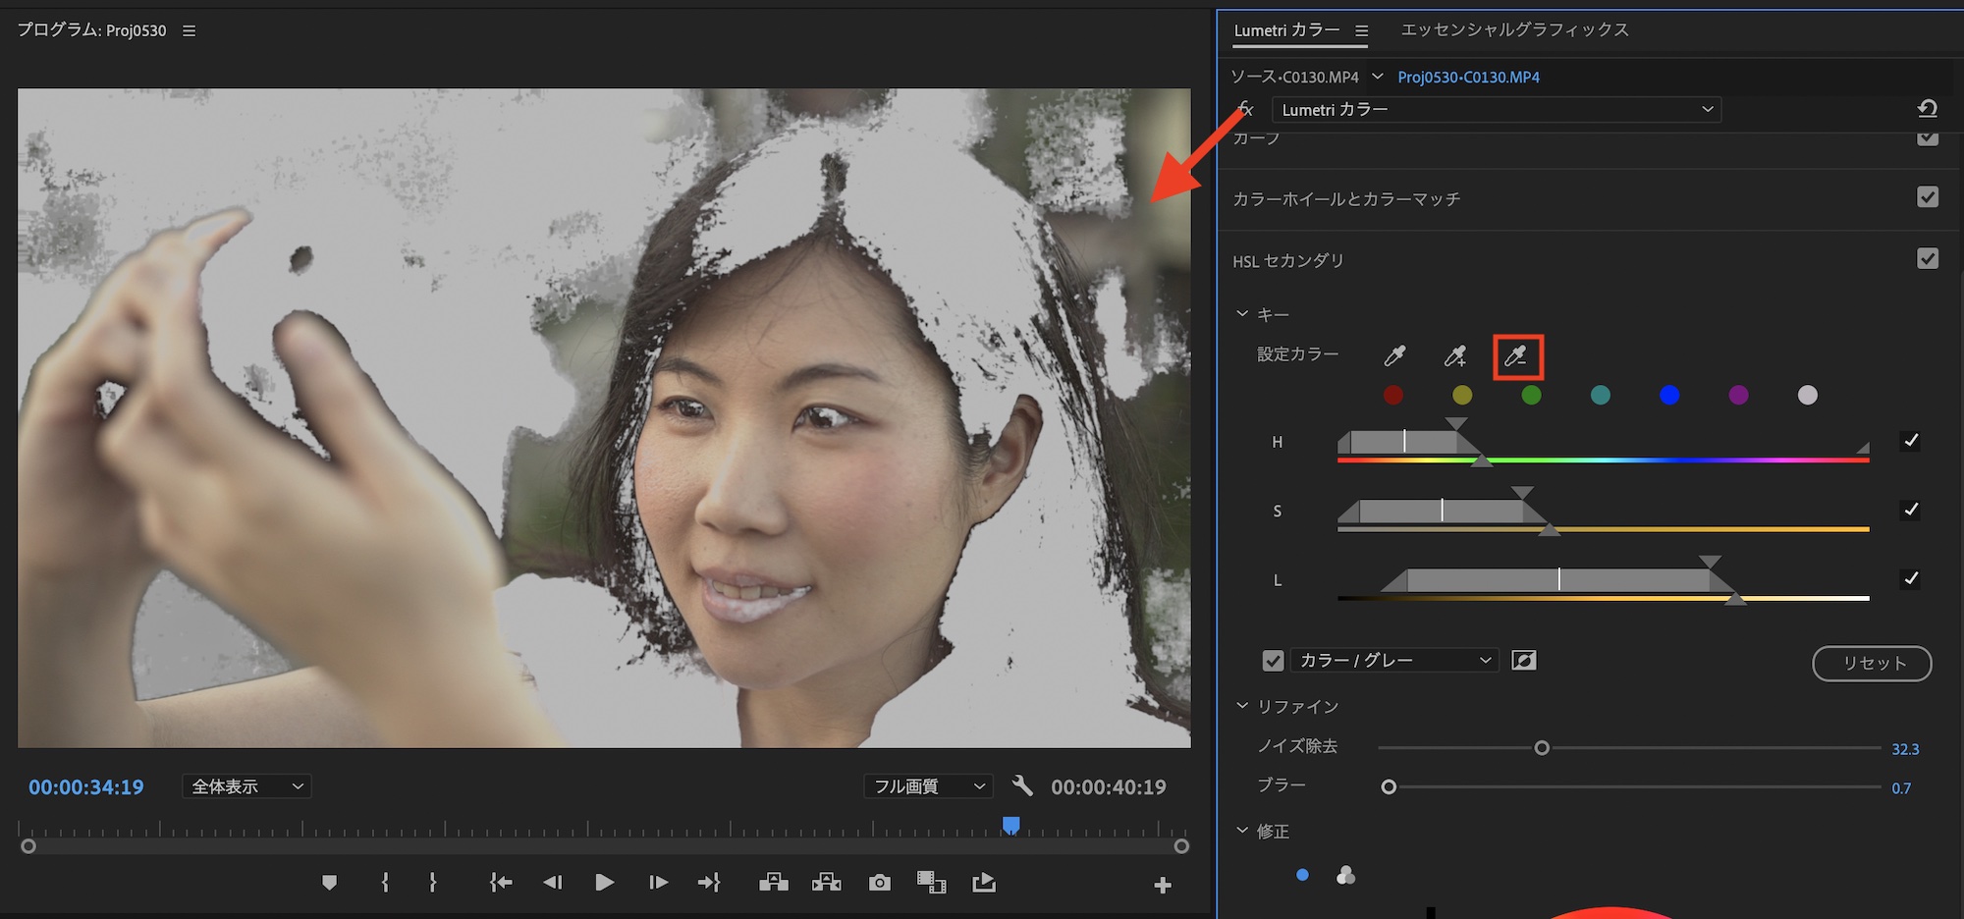Disable the HSL セカンダリ checkbox
1964x919 pixels.
click(x=1927, y=259)
